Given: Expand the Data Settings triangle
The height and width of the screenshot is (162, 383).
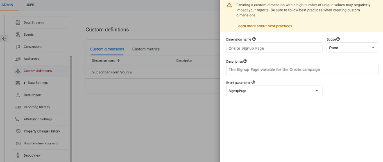Looking at the screenshot, I should click(x=25, y=83).
